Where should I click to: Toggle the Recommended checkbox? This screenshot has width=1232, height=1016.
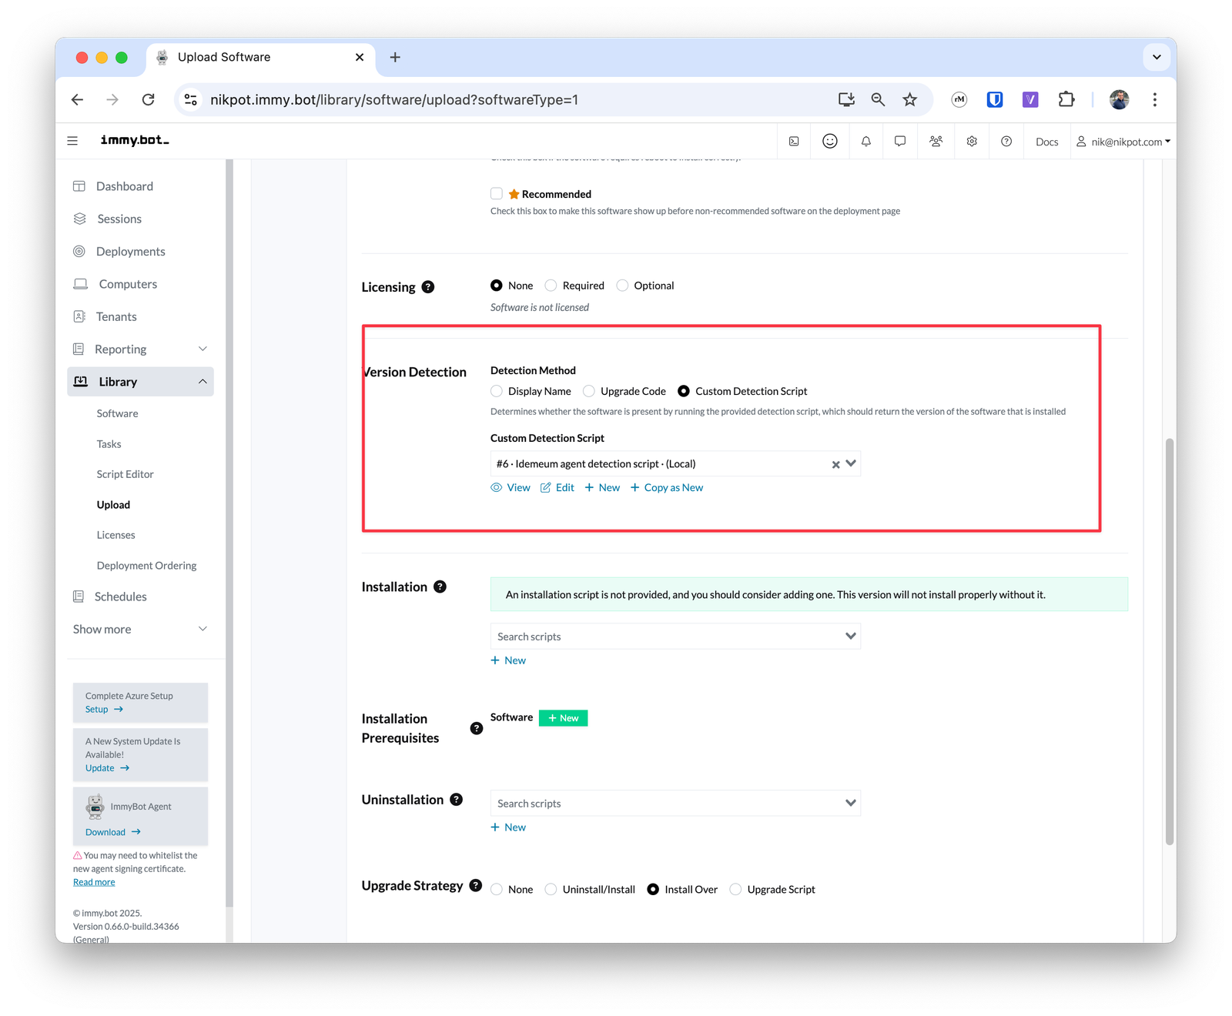[x=497, y=194]
